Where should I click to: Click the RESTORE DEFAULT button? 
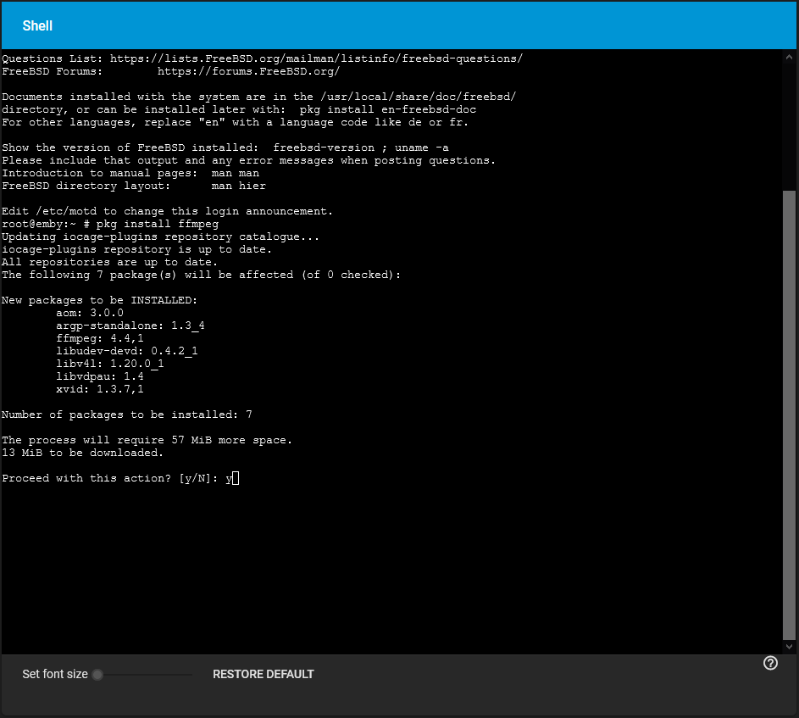[x=263, y=674]
